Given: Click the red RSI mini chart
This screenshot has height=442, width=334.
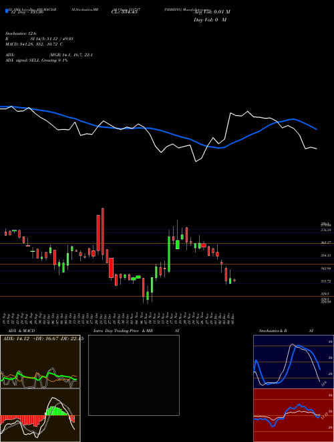Looking at the screenshot, I should point(293,415).
